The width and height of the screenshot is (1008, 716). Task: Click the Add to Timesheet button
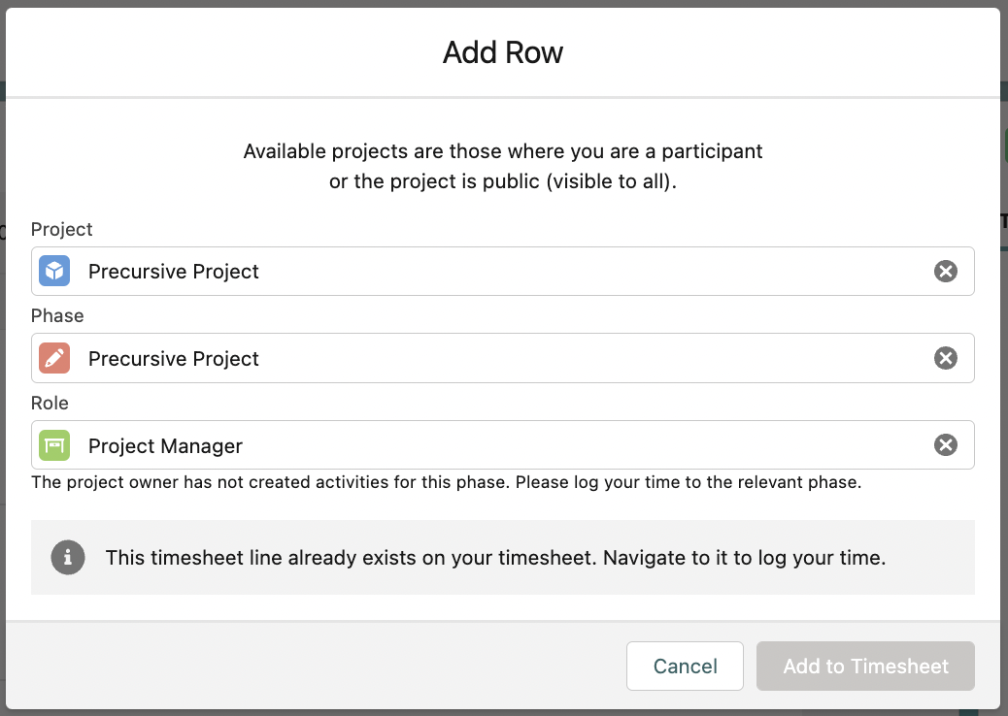pyautogui.click(x=865, y=666)
